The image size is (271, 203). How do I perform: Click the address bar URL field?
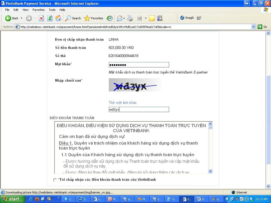pyautogui.click(x=135, y=27)
